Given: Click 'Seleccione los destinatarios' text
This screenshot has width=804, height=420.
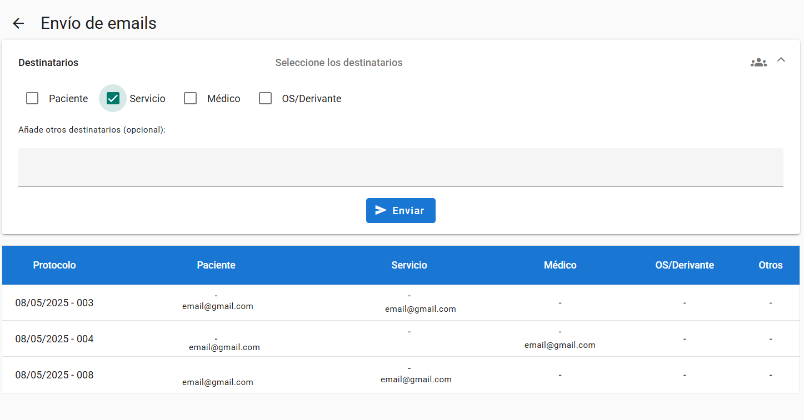Looking at the screenshot, I should tap(339, 63).
